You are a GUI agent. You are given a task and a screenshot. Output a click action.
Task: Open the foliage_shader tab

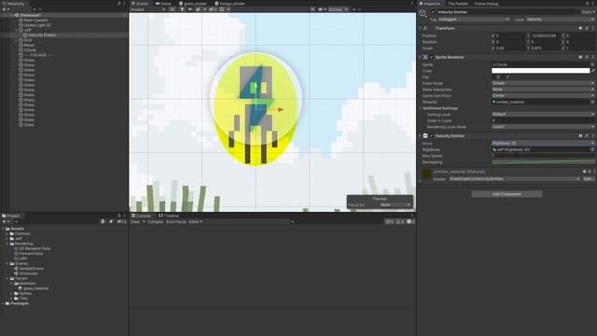click(229, 4)
